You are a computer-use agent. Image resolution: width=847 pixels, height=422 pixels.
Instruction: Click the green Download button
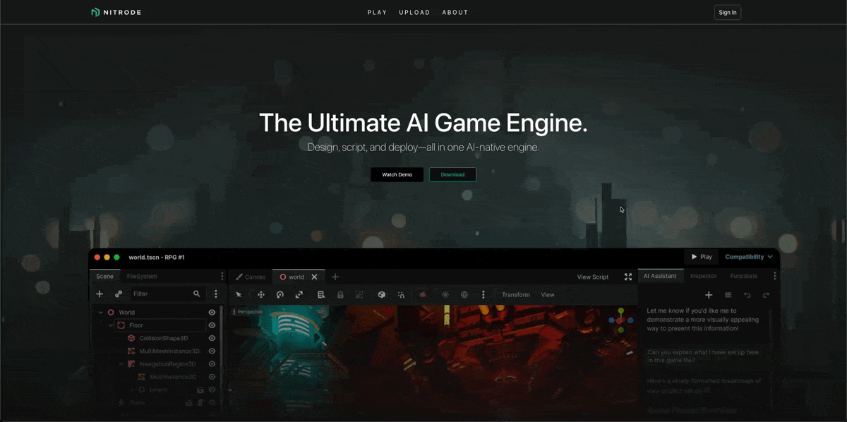coord(452,174)
